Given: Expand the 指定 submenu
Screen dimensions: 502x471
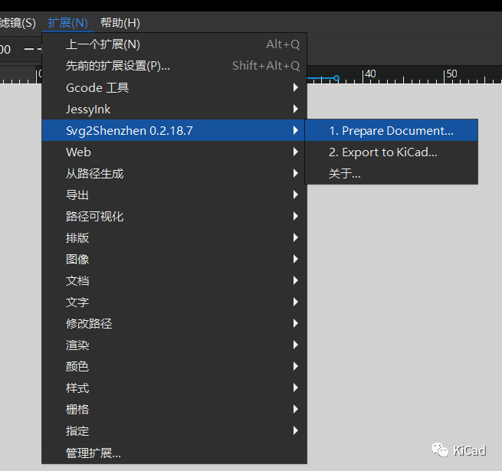Looking at the screenshot, I should [x=175, y=430].
